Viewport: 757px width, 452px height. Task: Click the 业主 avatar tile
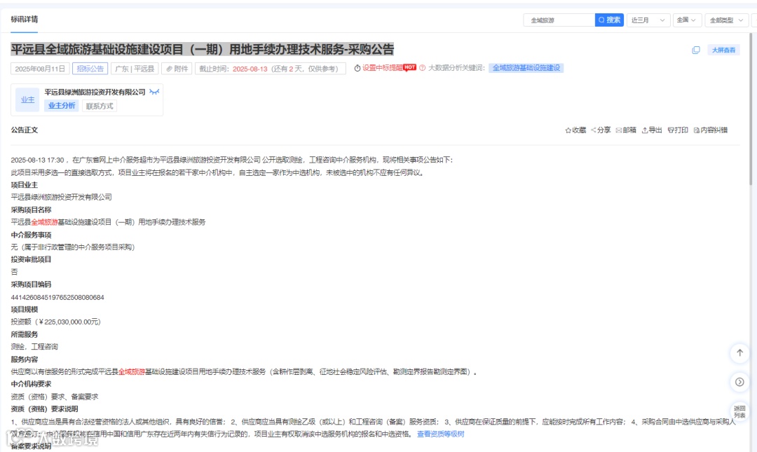click(27, 100)
